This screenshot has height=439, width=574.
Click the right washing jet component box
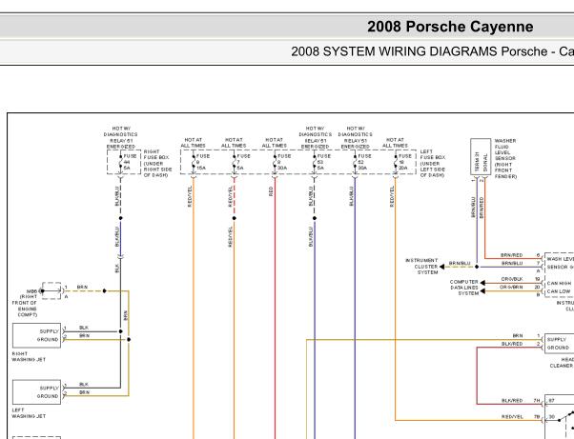point(36,335)
